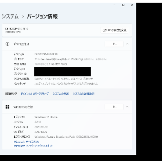The width and height of the screenshot is (162, 162).
Task: Select the ペンとタッチ value text
Action: (66, 84)
